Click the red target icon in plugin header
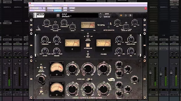Image resolution: width=181 pixels, height=101 pixels. (146, 8)
